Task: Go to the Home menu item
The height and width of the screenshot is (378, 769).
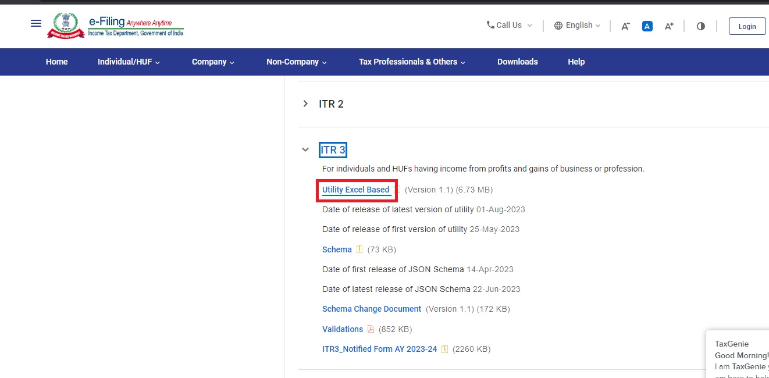Action: click(x=57, y=62)
